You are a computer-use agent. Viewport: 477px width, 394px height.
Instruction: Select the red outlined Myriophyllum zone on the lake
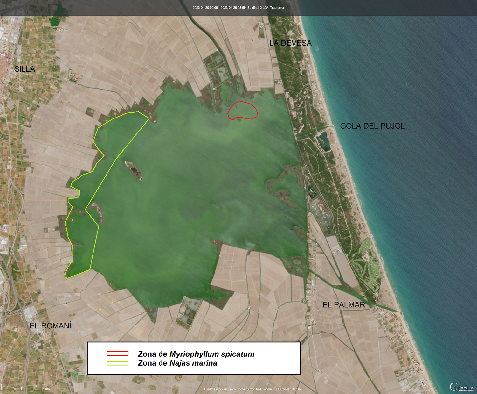(243, 111)
